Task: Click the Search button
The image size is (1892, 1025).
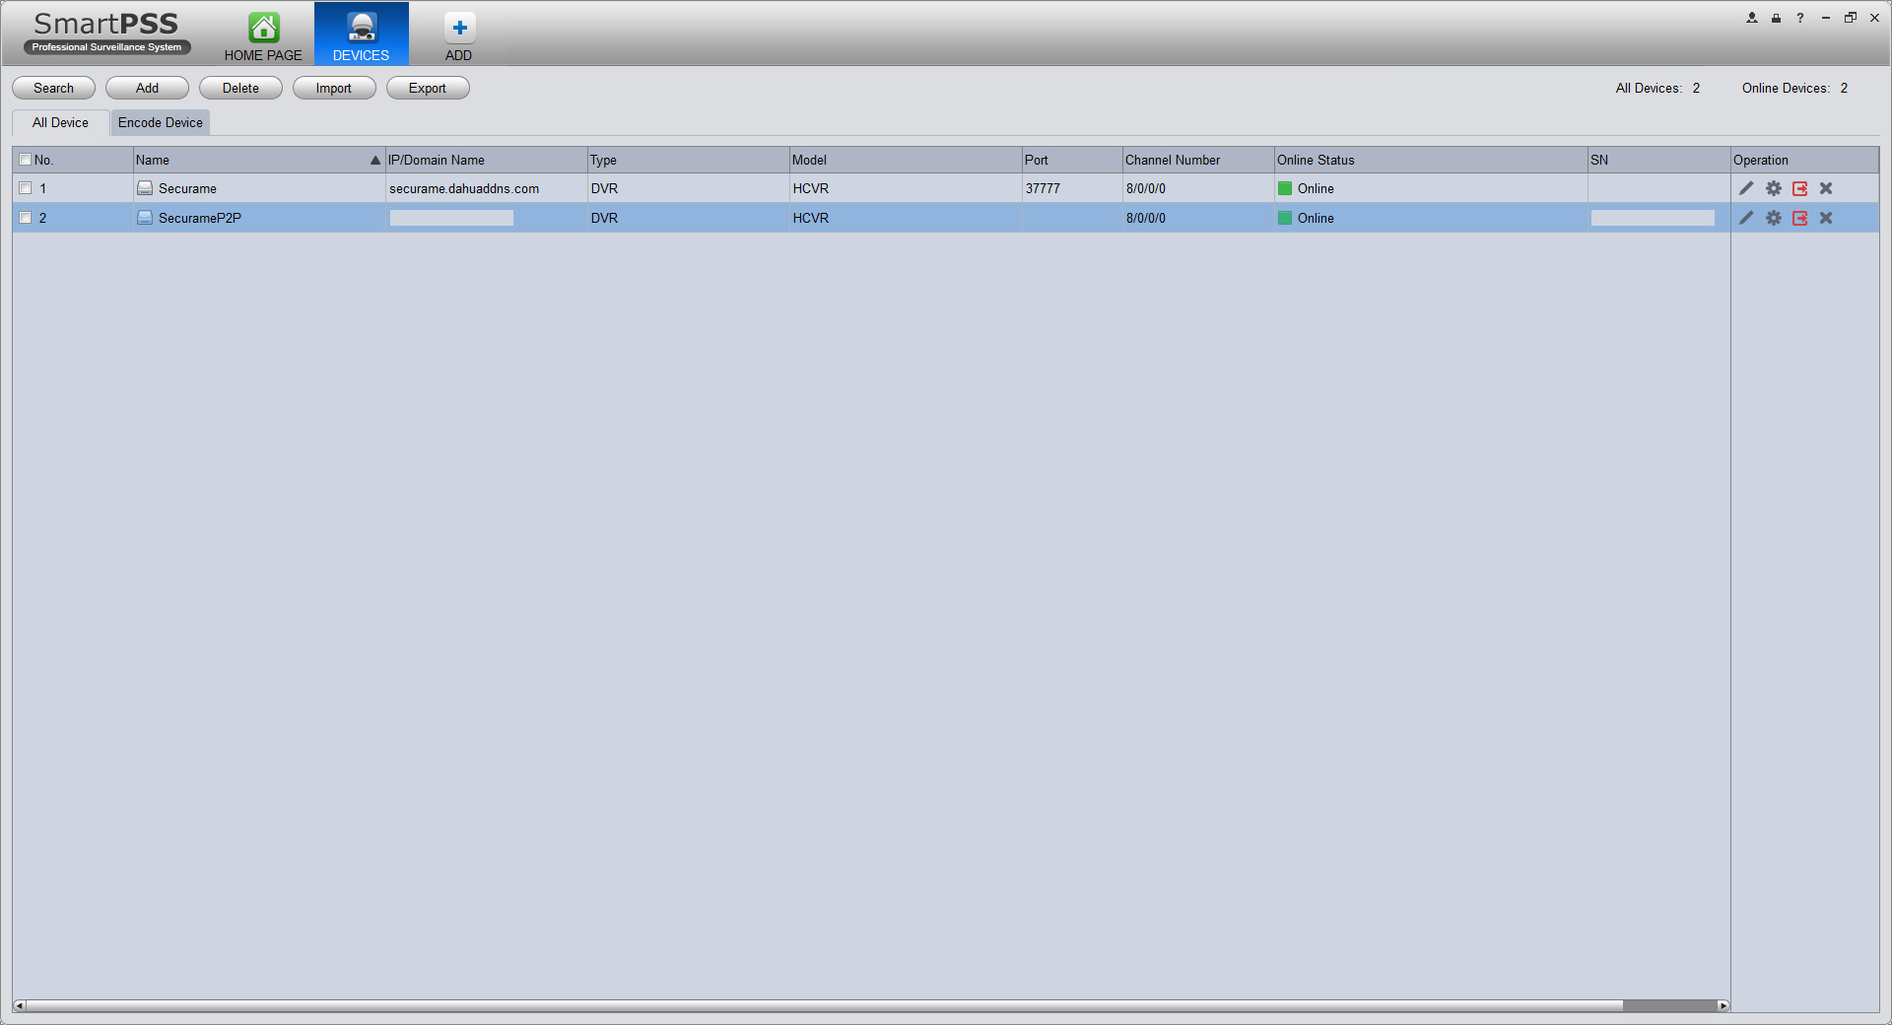Action: pyautogui.click(x=53, y=88)
